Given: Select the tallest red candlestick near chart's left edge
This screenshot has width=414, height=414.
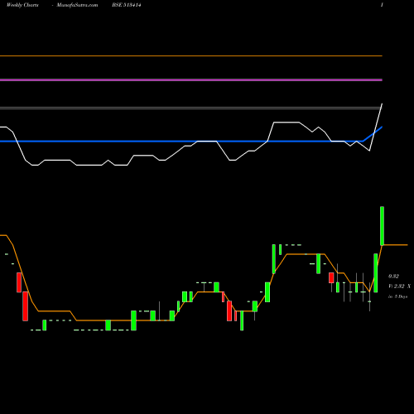Looking at the screenshot, I should click(x=25, y=306).
